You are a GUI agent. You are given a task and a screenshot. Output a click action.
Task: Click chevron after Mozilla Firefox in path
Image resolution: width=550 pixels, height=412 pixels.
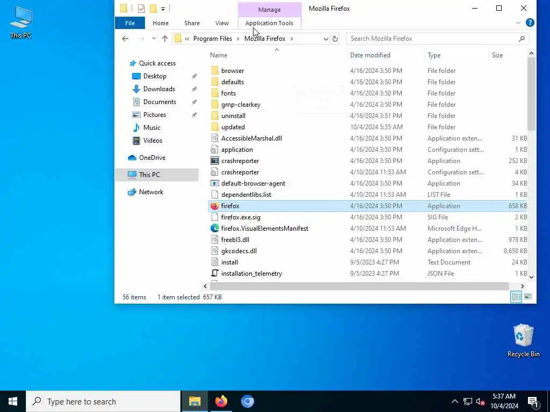click(x=292, y=39)
